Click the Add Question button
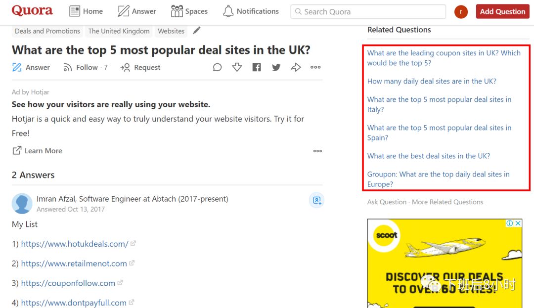Screen dimensions: 534x308 pyautogui.click(x=502, y=11)
